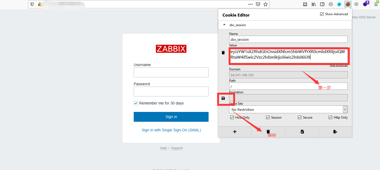Save page to Pocket icon

(258, 4)
